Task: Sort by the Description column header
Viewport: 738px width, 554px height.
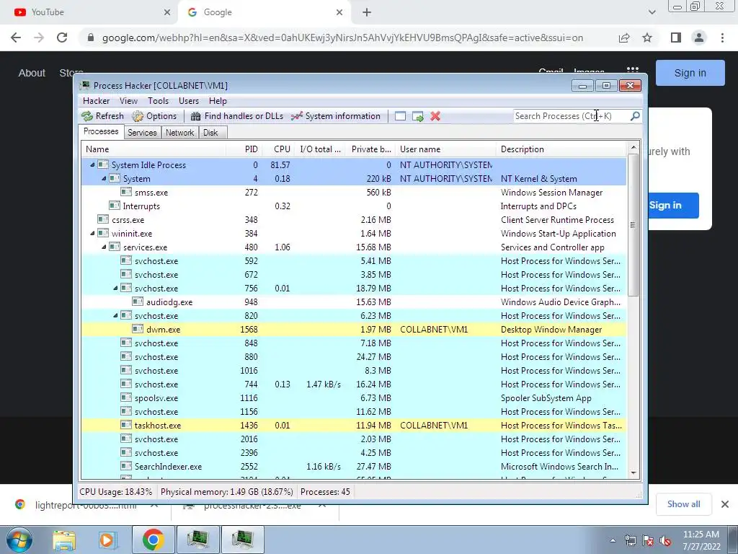Action: 561,149
